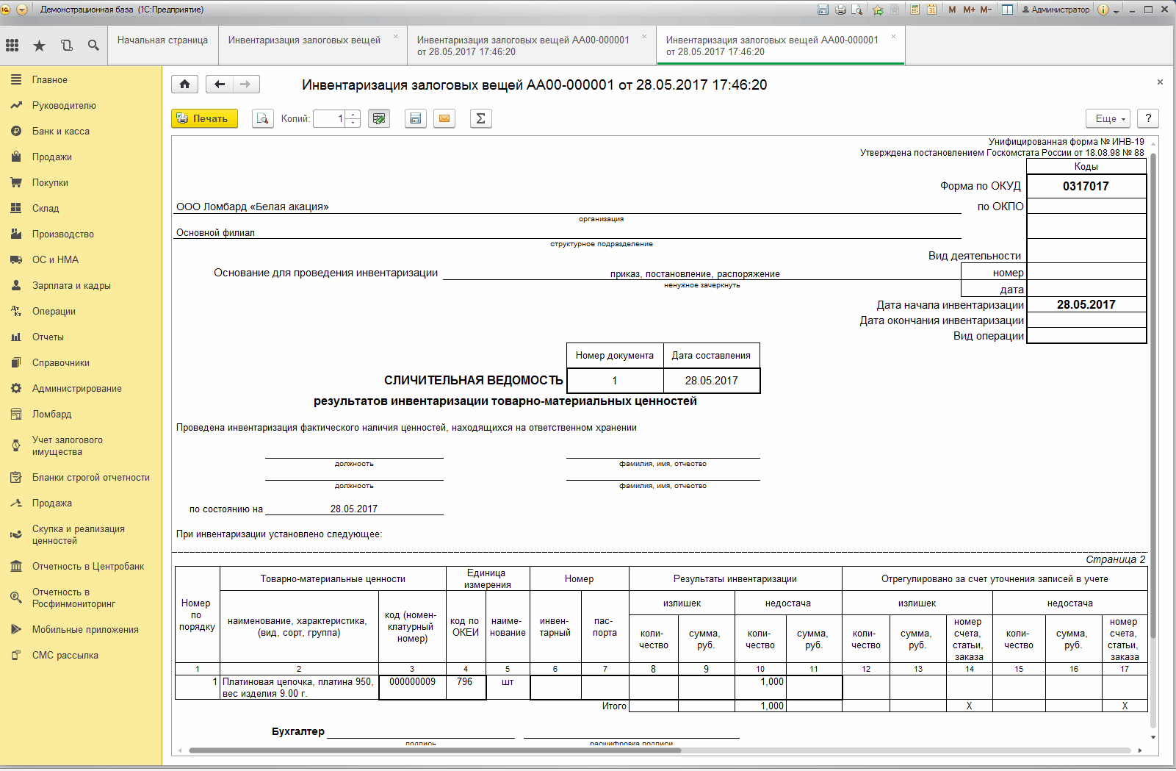
Task: Toggle panel layout icon in title bar
Action: (1008, 10)
